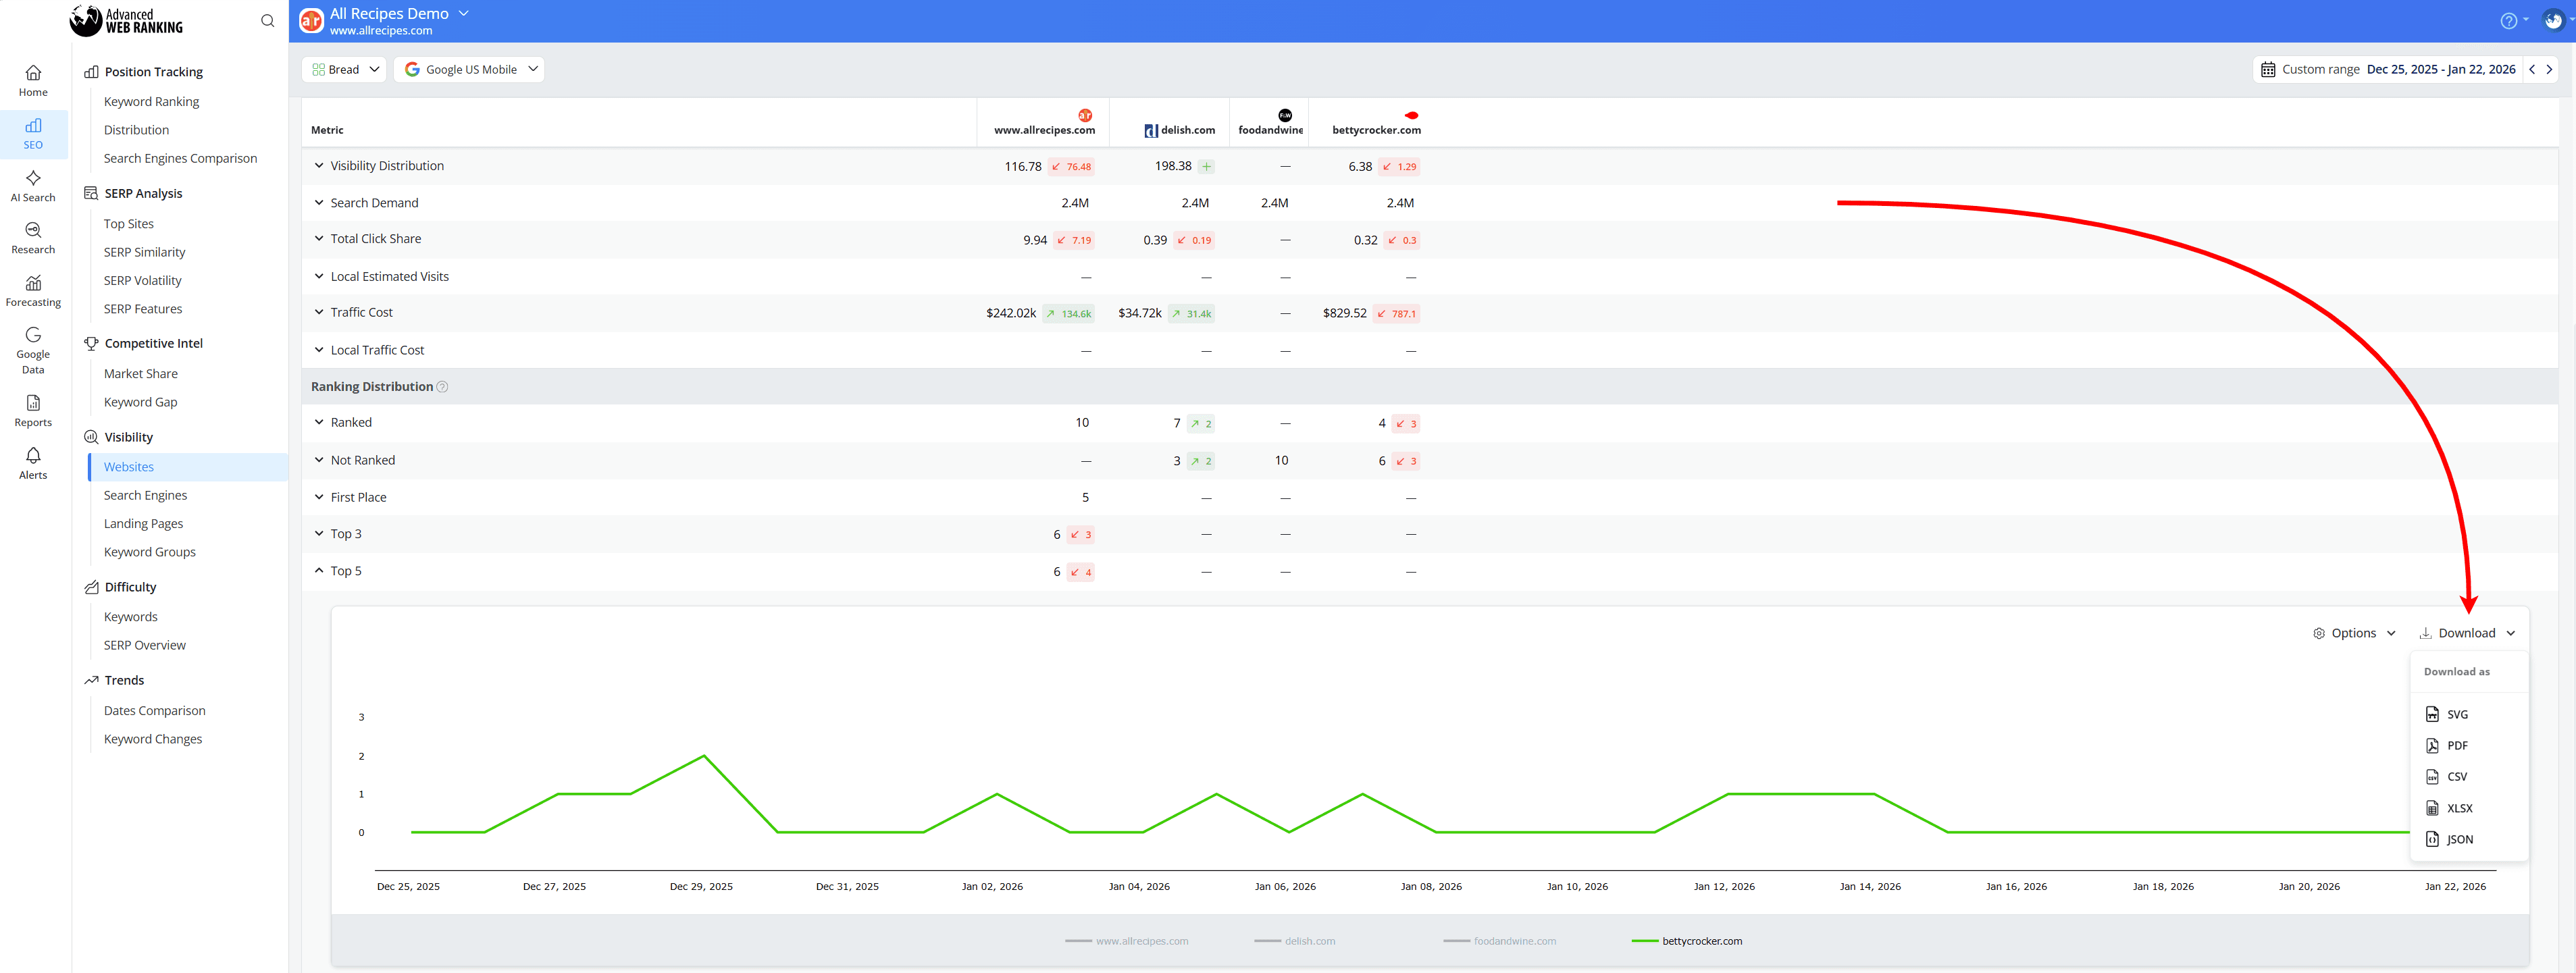The image size is (2576, 973).
Task: Open Landing Pages under Visibility
Action: (143, 524)
